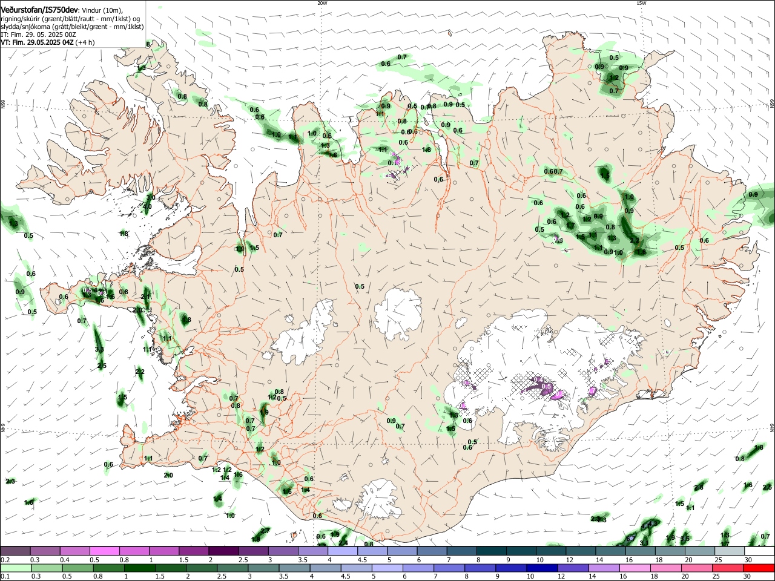Click the '30' label under lower legend row
Image resolution: width=775 pixels, height=581 pixels.
(x=748, y=577)
